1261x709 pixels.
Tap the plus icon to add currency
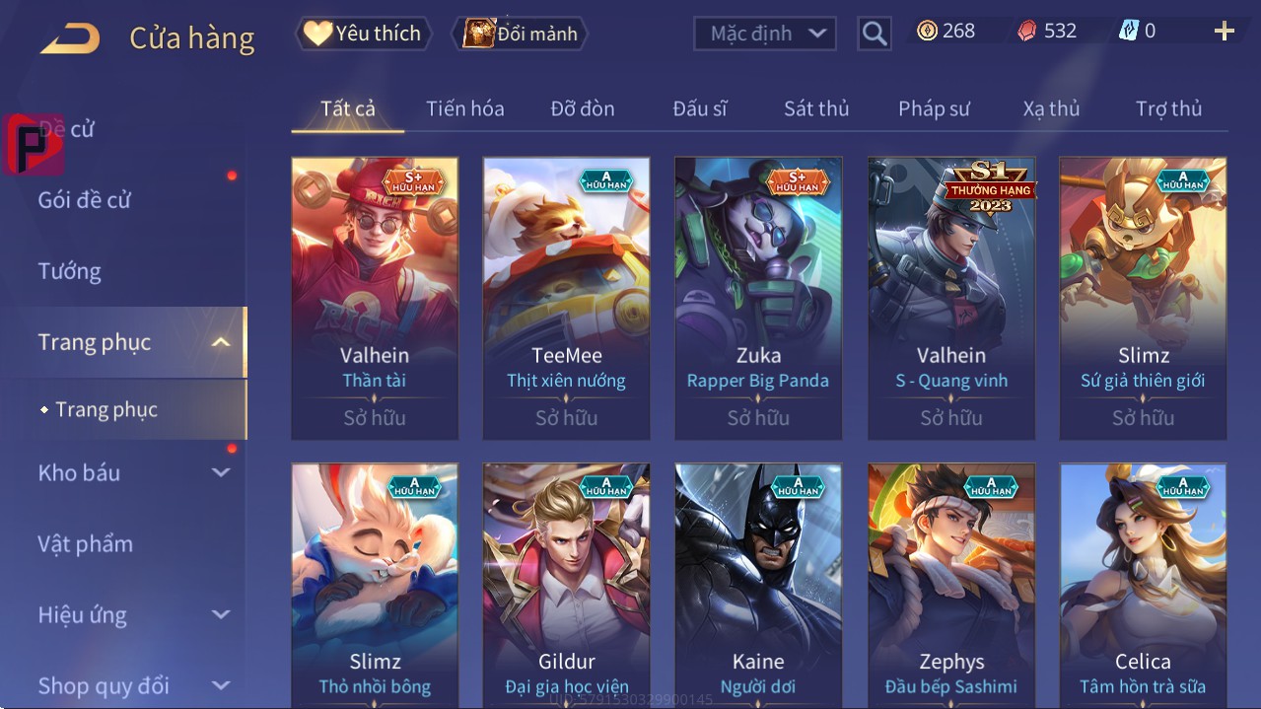1225,32
